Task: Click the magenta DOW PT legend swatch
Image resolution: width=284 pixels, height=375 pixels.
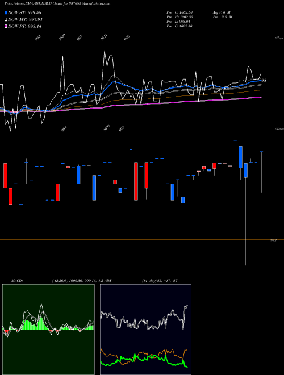Action: 6,26
